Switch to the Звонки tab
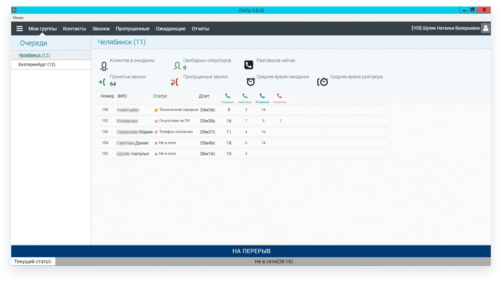The image size is (502, 282). pyautogui.click(x=101, y=28)
